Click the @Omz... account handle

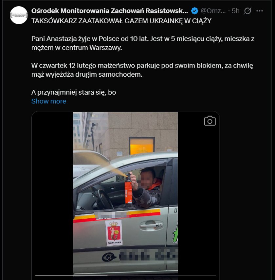click(213, 11)
